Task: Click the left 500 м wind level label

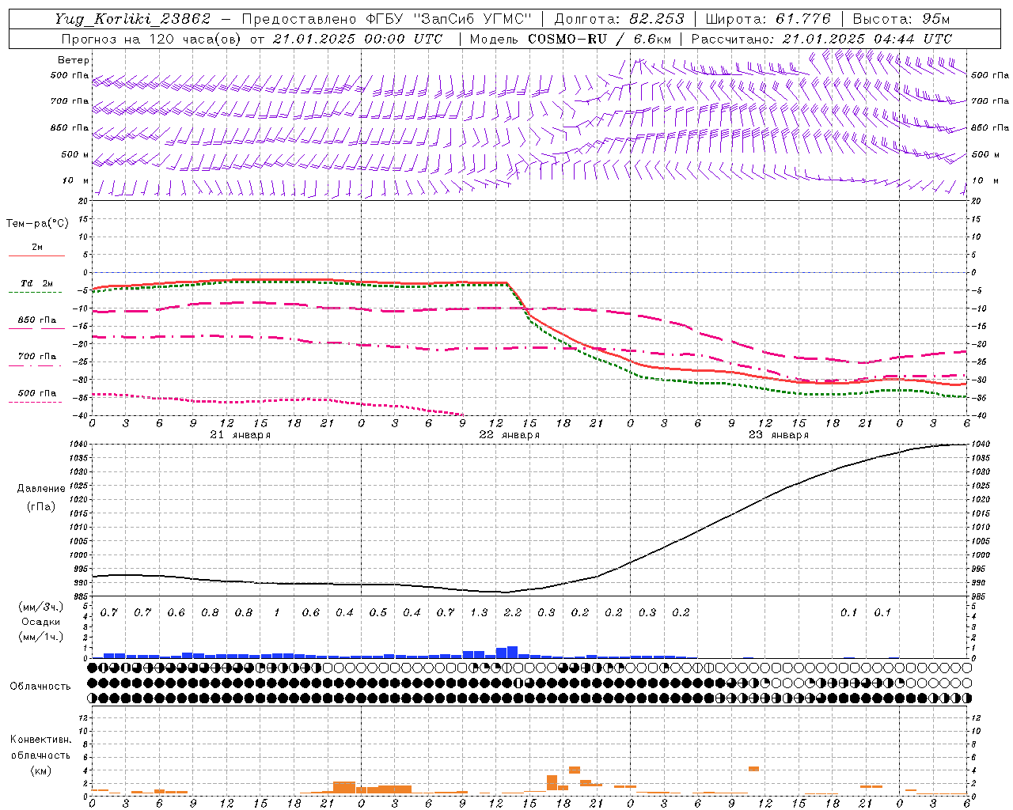Action: point(75,154)
